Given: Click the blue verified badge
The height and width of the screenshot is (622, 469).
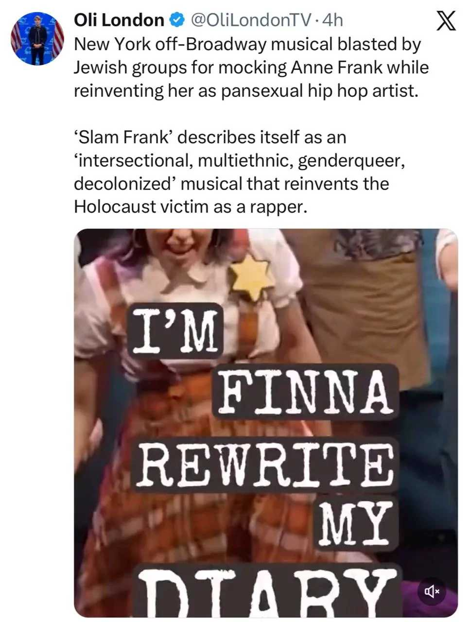Looking at the screenshot, I should (176, 20).
